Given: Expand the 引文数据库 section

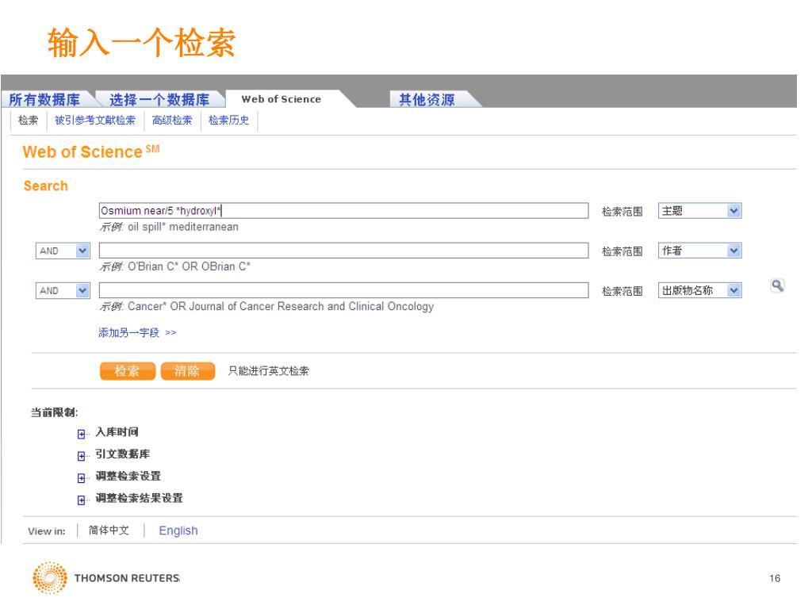Looking at the screenshot, I should pyautogui.click(x=82, y=456).
